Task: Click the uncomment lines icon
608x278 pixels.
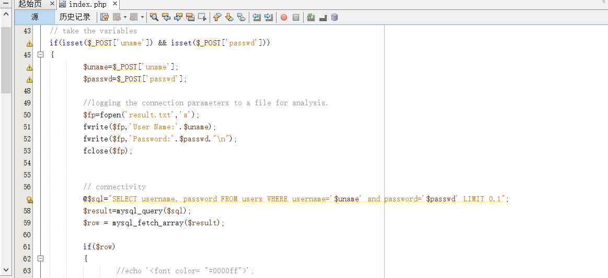Action: (x=323, y=17)
